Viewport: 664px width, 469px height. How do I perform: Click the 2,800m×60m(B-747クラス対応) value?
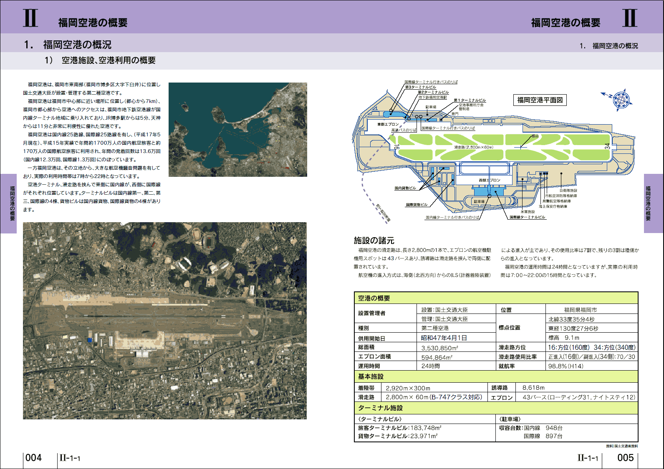pyautogui.click(x=434, y=397)
